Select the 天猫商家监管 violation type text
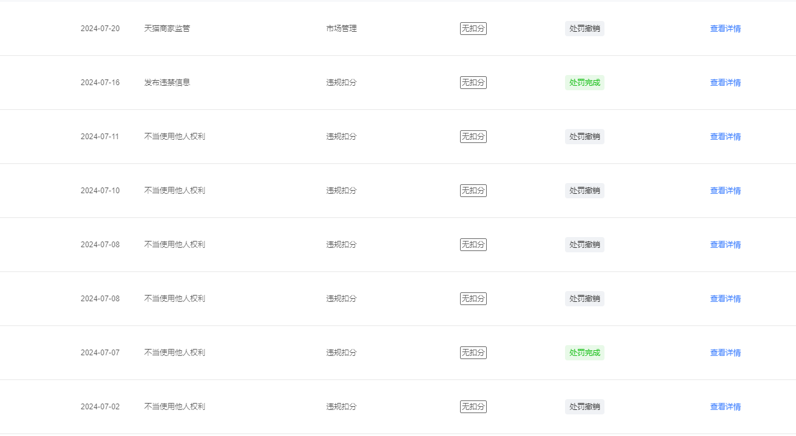This screenshot has width=796, height=436. 167,29
